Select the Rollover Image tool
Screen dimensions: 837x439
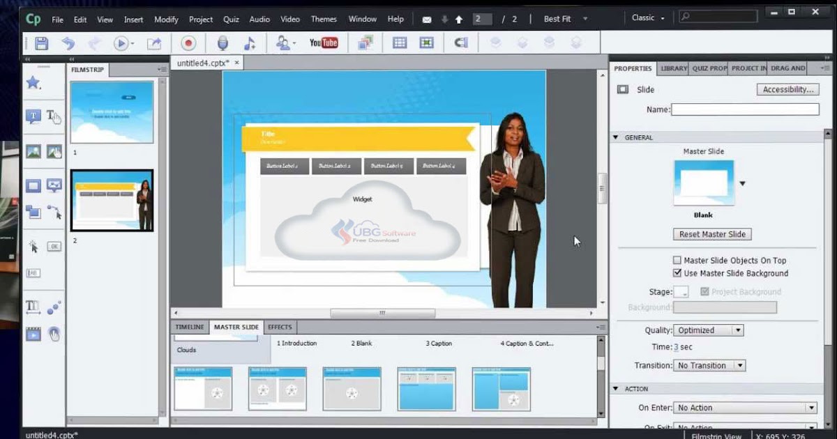(54, 151)
